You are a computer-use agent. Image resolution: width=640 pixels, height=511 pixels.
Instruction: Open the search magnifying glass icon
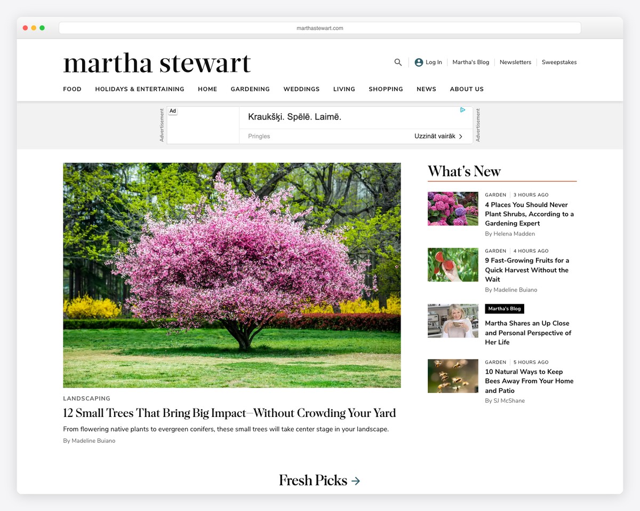(x=398, y=62)
